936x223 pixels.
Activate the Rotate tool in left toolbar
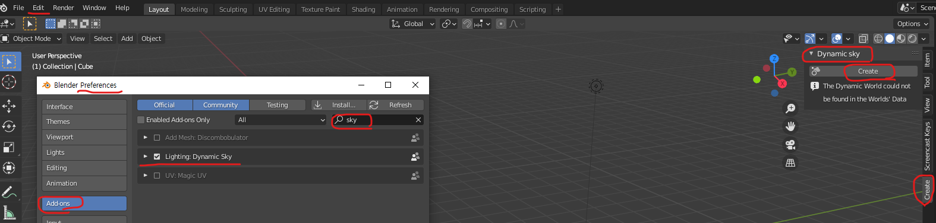tap(10, 126)
